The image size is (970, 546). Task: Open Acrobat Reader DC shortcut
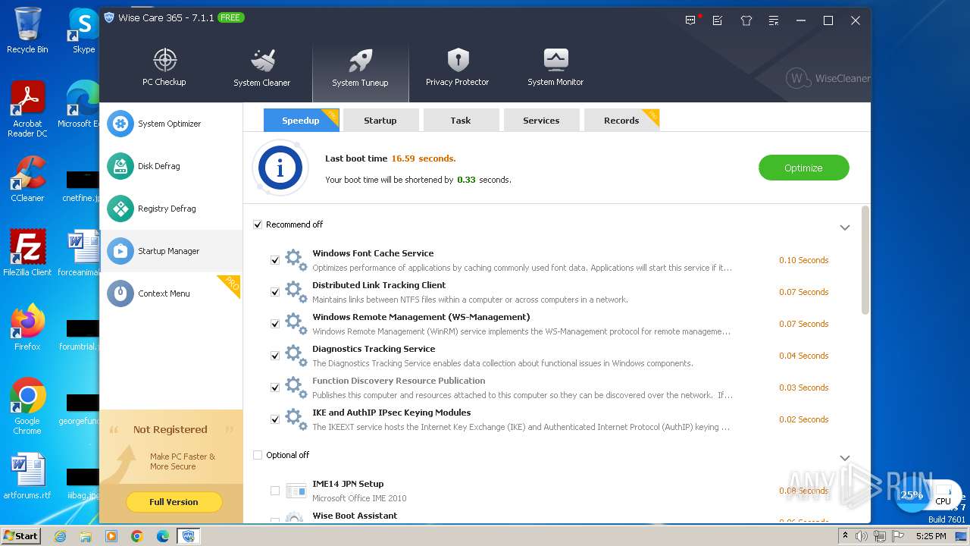(27, 110)
